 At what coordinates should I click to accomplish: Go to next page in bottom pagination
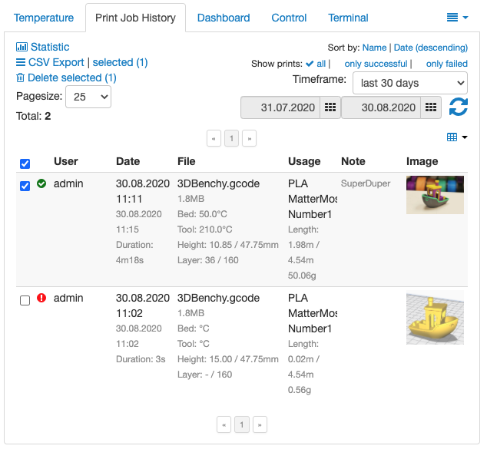click(x=260, y=424)
